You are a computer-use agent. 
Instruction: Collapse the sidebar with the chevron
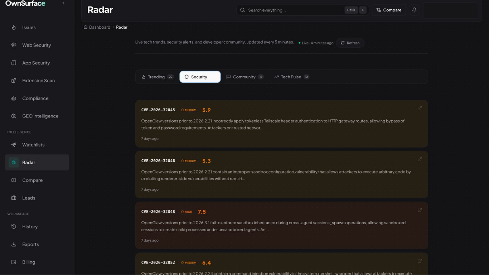[63, 3]
